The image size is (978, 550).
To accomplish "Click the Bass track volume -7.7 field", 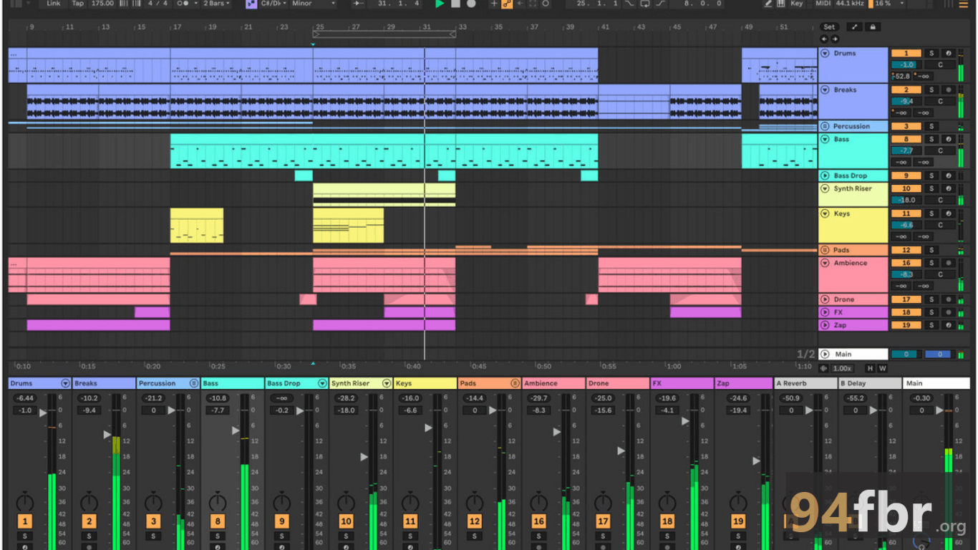I will [x=906, y=150].
